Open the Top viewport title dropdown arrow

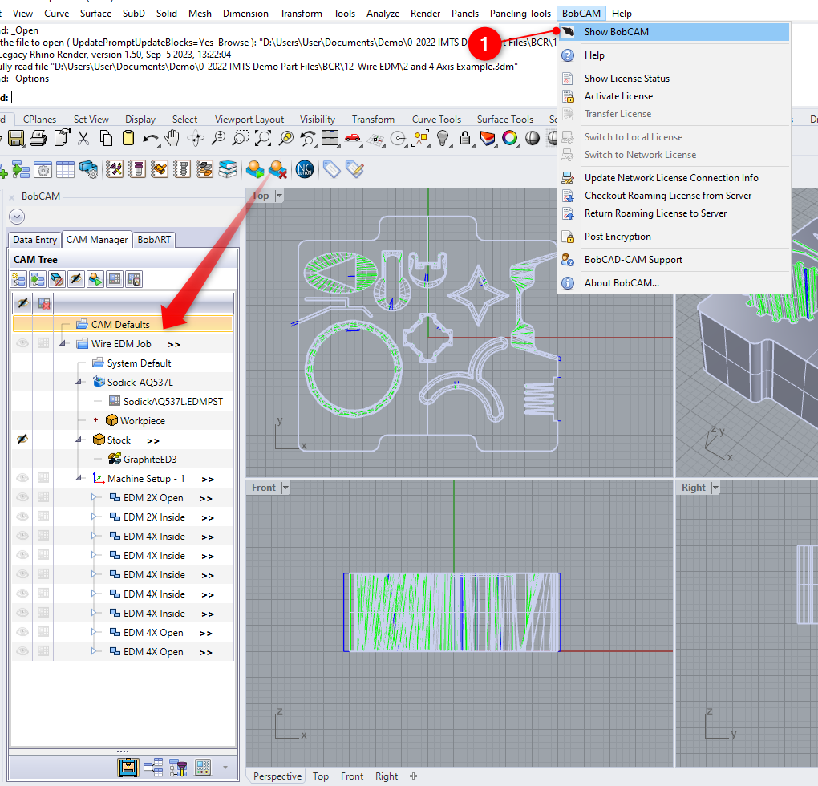coord(279,196)
